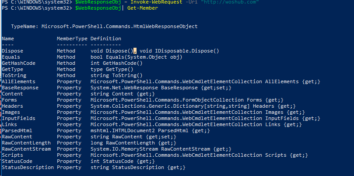Select the Scripts property name

pos(12,155)
